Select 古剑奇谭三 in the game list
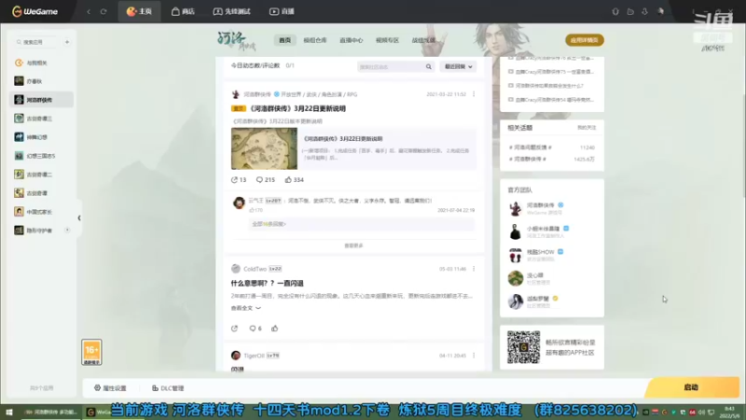The height and width of the screenshot is (420, 746). (x=41, y=119)
